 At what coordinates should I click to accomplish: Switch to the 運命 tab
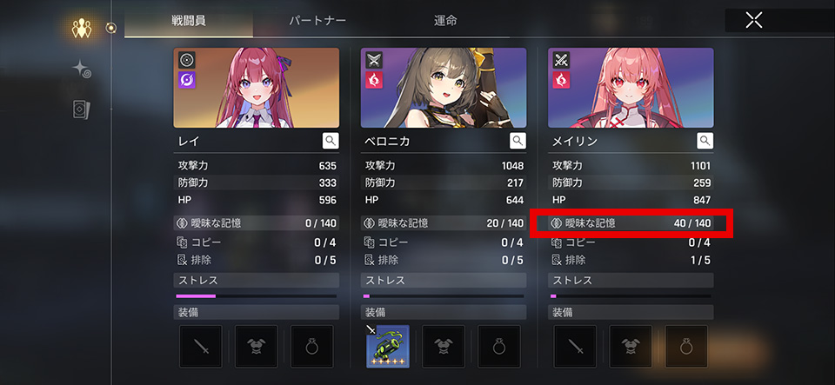[445, 21]
